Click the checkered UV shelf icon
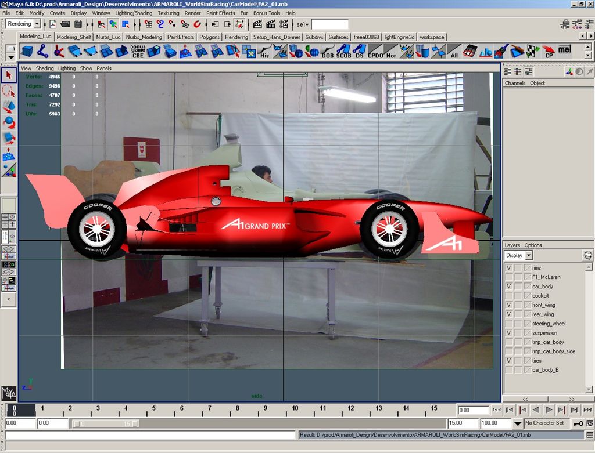 [533, 51]
